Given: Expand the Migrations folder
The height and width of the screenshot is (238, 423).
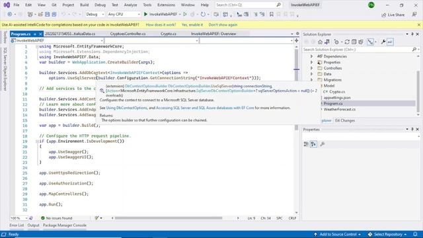Looking at the screenshot, I should point(311,80).
